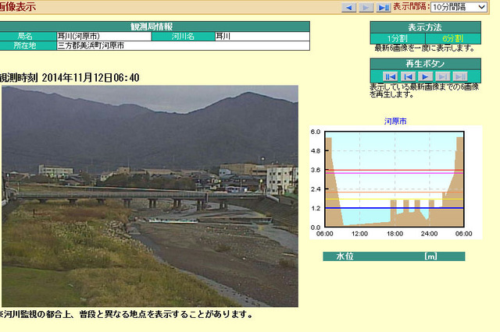Click the 画像表示 page title
Viewport: 500px width, 332px height.
tap(17, 7)
